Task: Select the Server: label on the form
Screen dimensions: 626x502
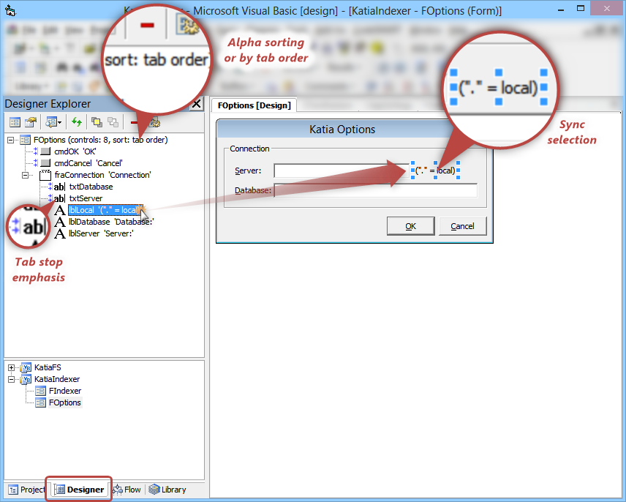Action: point(248,171)
